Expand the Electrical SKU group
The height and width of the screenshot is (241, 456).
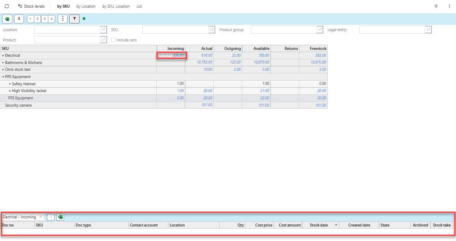pos(3,55)
